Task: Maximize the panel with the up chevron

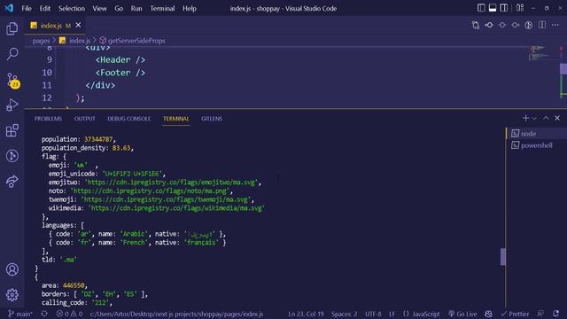Action: click(x=546, y=118)
